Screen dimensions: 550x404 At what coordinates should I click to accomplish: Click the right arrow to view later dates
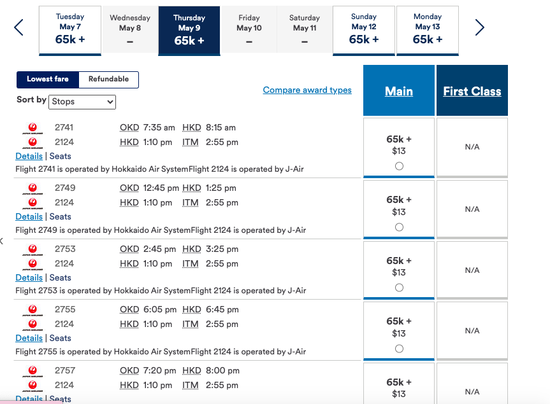479,28
